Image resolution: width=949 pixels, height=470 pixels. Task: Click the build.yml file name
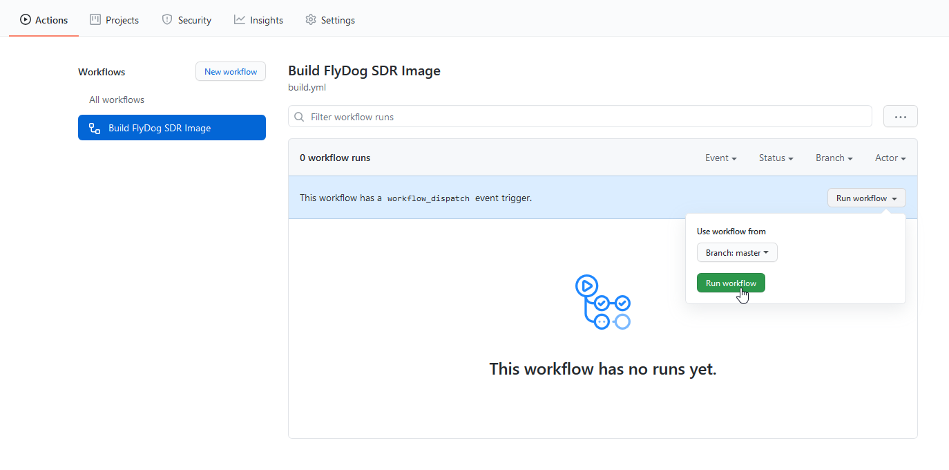[307, 88]
